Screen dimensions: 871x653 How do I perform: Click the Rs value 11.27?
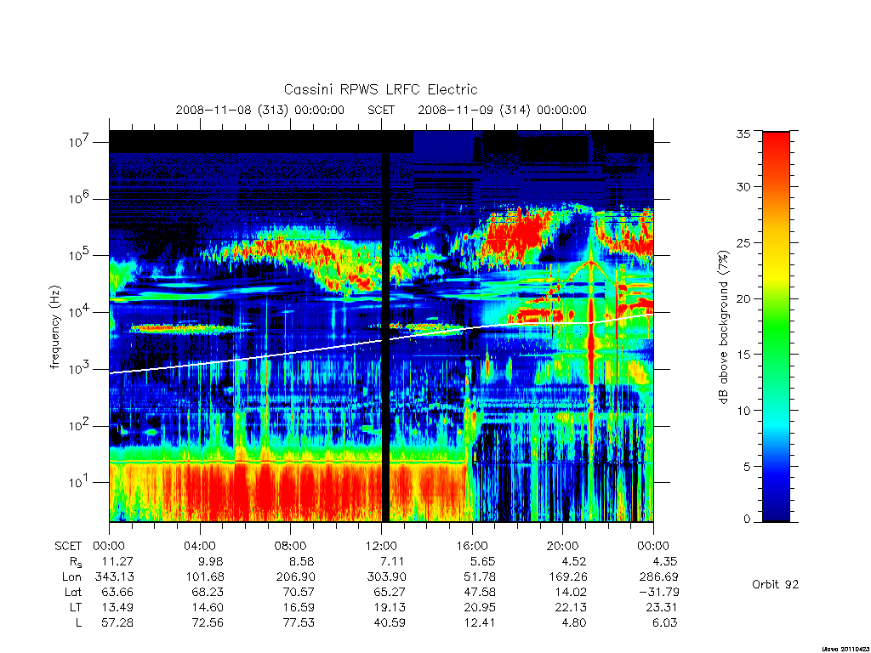[117, 561]
